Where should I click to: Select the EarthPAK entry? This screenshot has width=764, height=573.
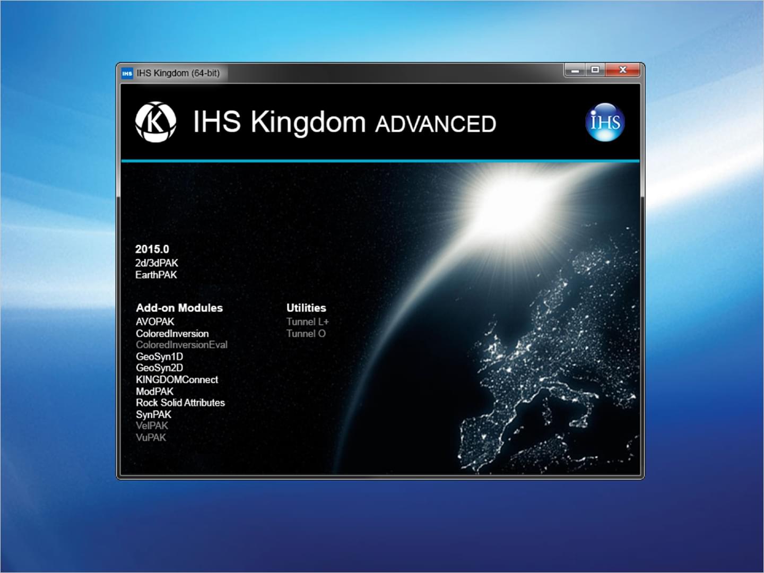pyautogui.click(x=156, y=275)
